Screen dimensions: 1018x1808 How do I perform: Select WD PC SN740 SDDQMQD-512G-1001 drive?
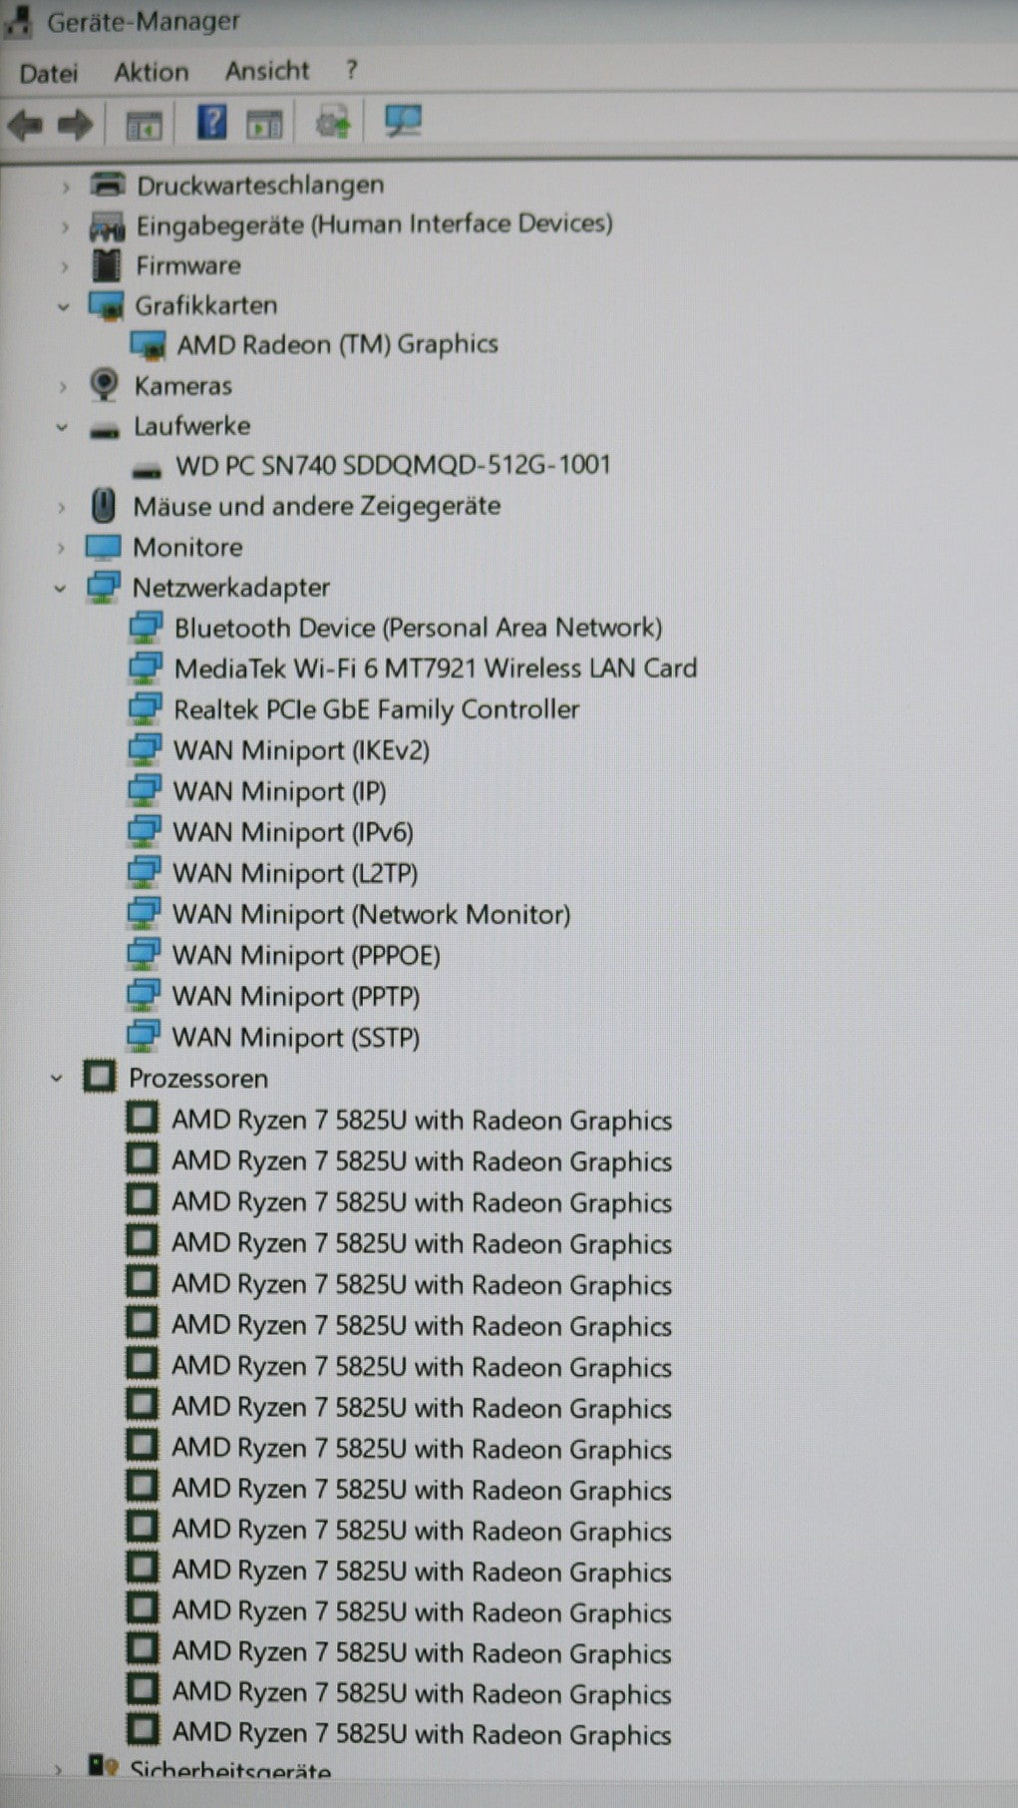[393, 465]
